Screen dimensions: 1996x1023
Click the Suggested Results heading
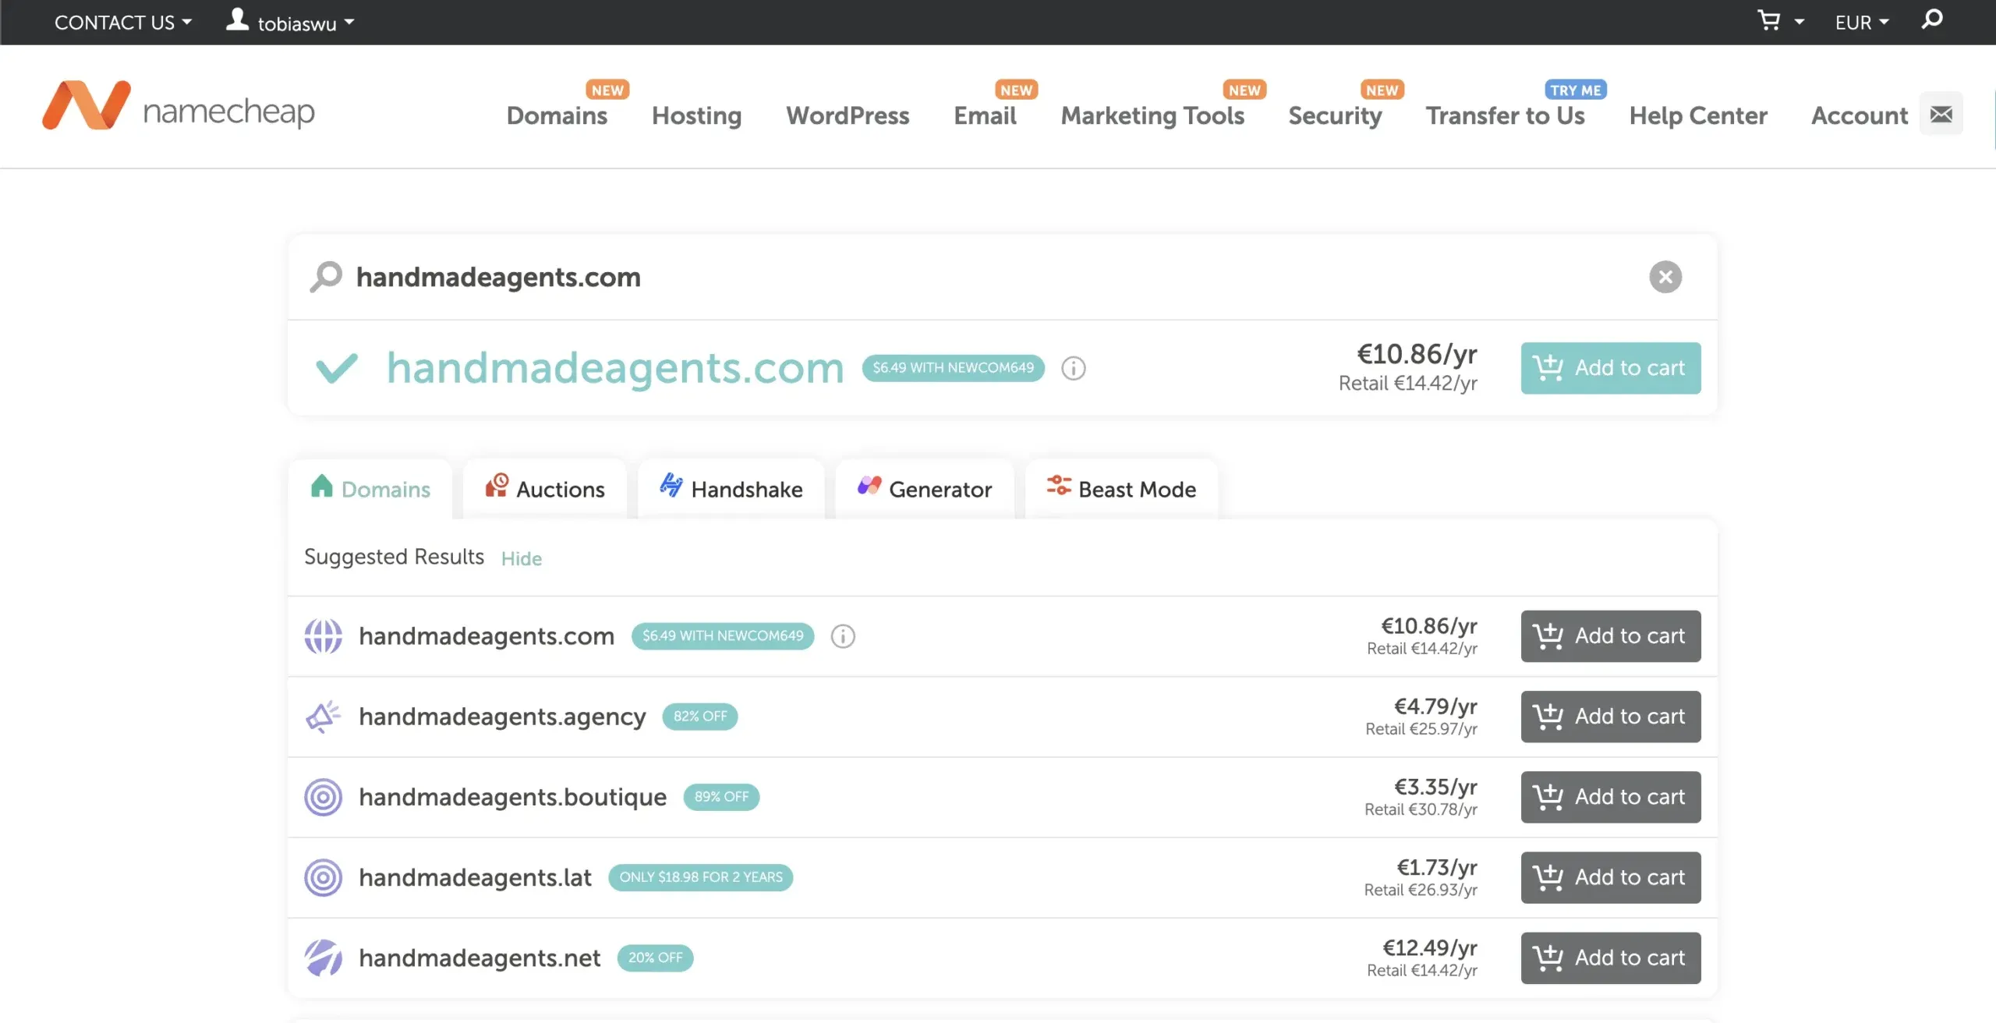394,557
